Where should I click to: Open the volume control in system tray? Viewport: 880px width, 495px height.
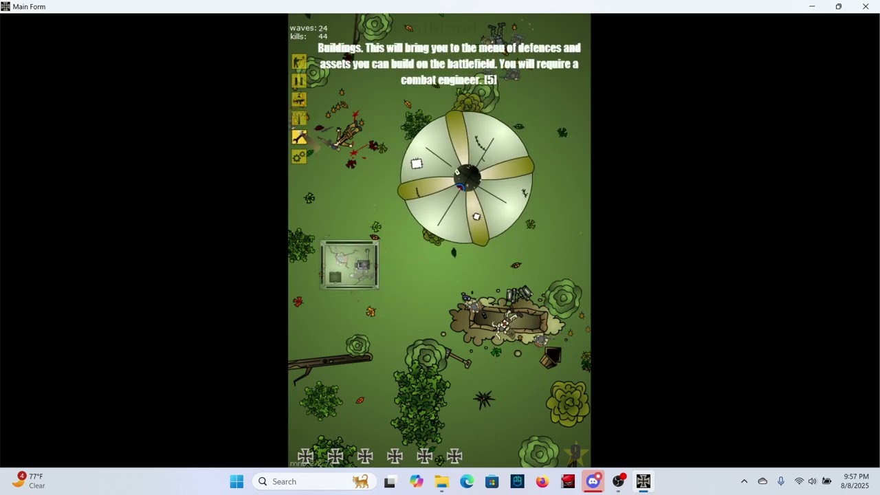click(812, 481)
